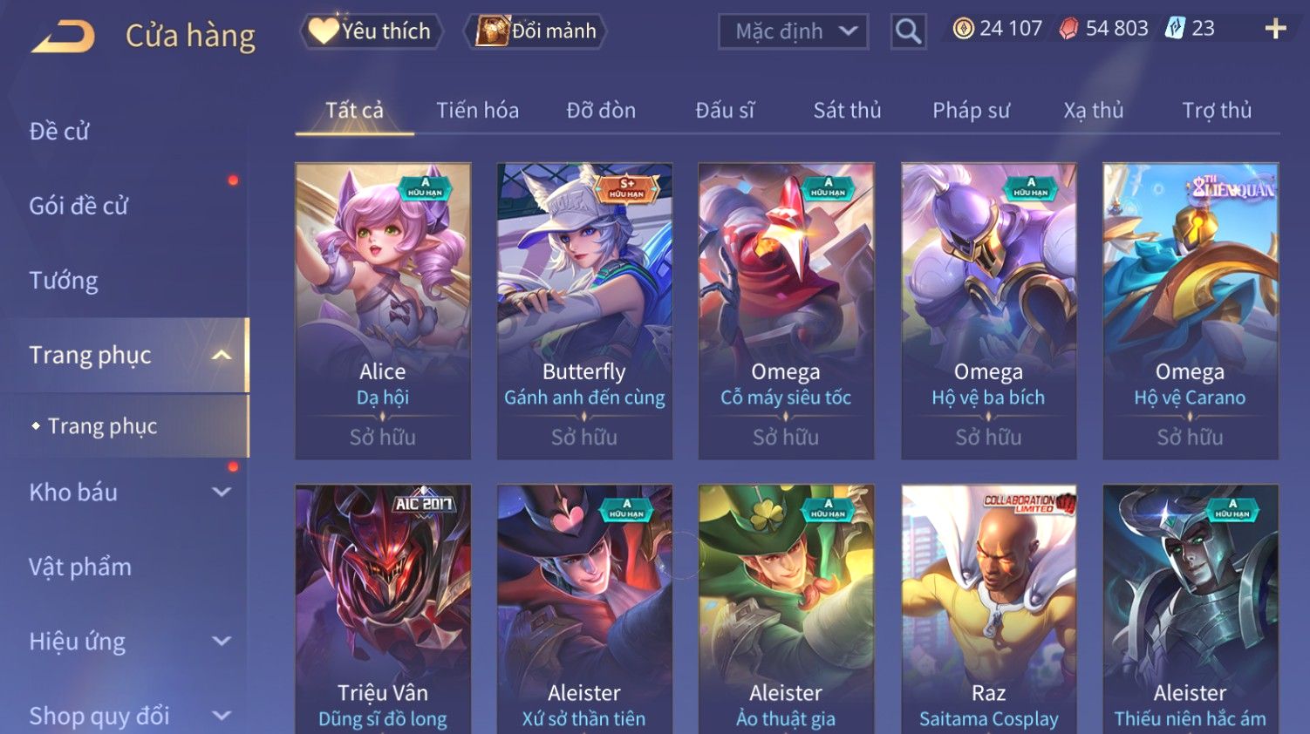This screenshot has height=734, width=1310.
Task: Click the gold coin balance icon
Action: (x=963, y=29)
